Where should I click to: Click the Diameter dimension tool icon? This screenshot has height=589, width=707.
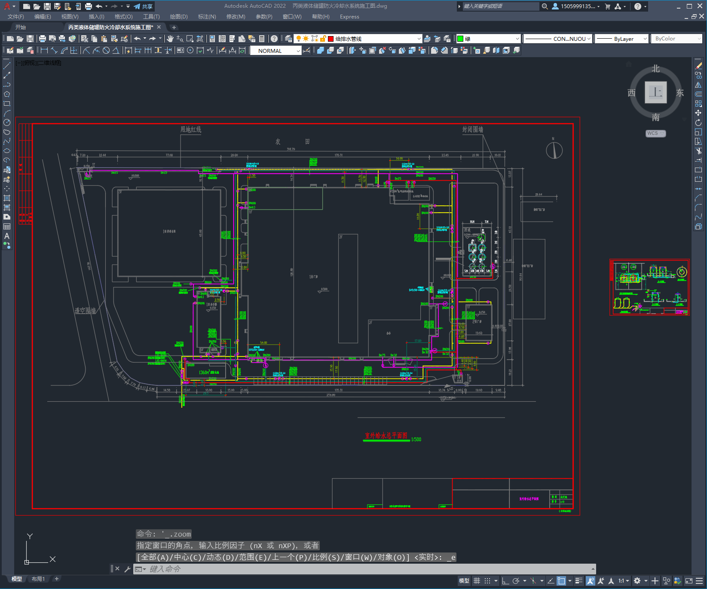106,50
